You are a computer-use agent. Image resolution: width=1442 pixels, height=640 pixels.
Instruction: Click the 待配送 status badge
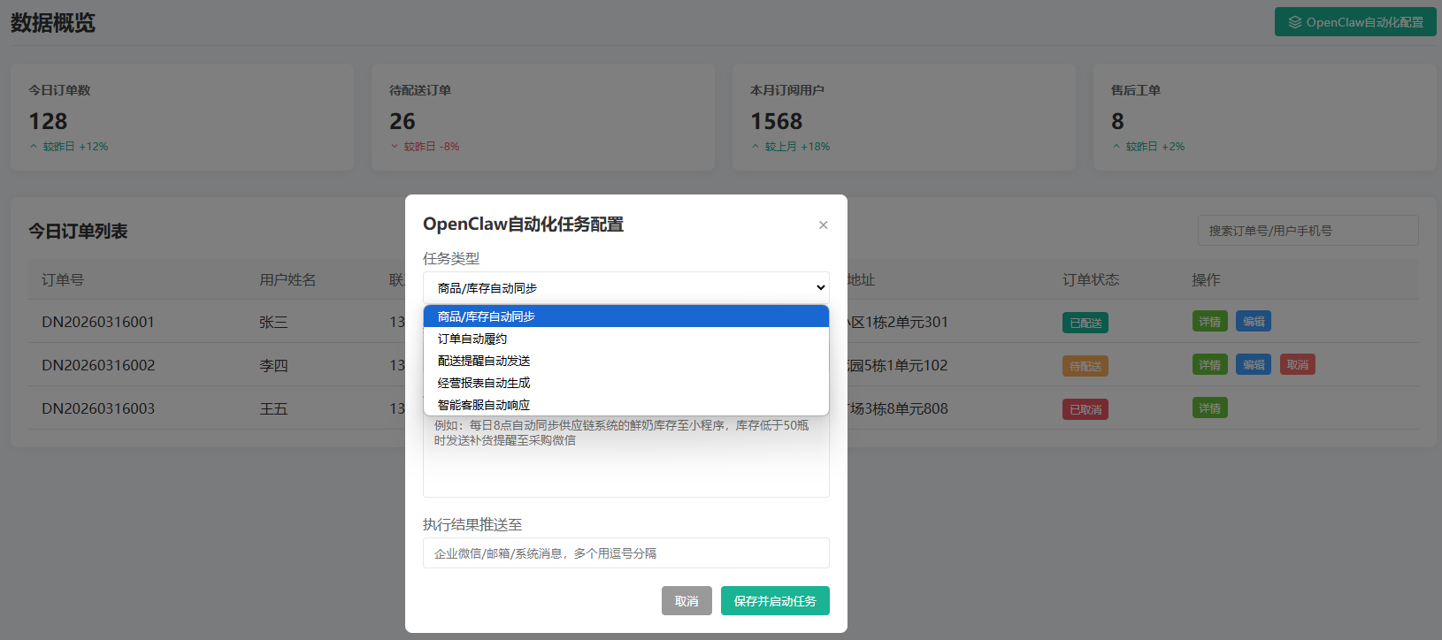click(1085, 367)
